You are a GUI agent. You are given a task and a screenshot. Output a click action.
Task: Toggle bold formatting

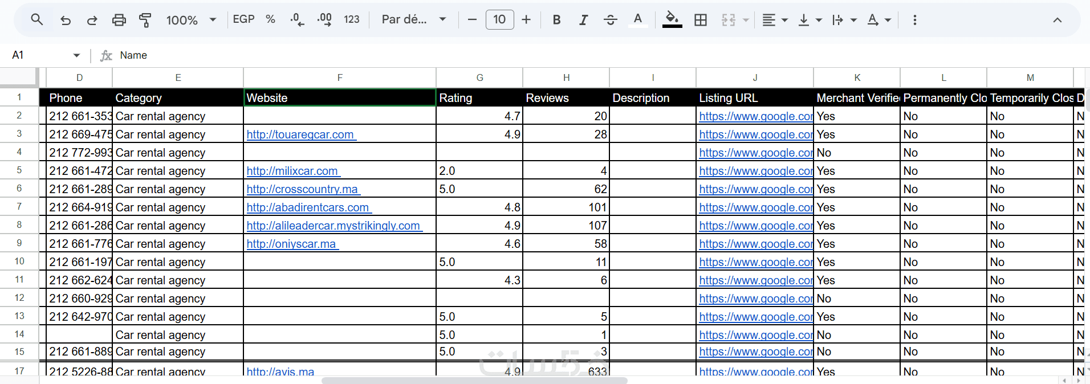tap(556, 20)
